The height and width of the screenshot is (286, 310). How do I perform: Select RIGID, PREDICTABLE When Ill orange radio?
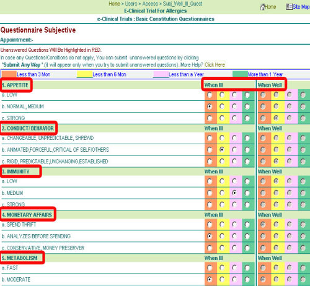(210, 162)
